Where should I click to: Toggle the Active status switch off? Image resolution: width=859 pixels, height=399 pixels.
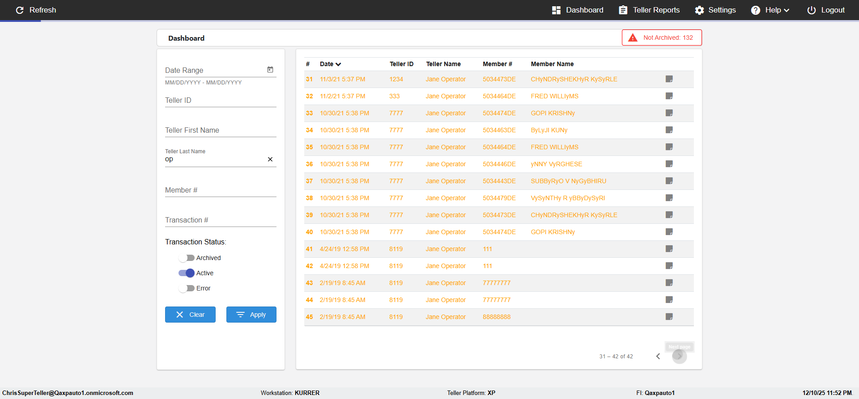[187, 273]
